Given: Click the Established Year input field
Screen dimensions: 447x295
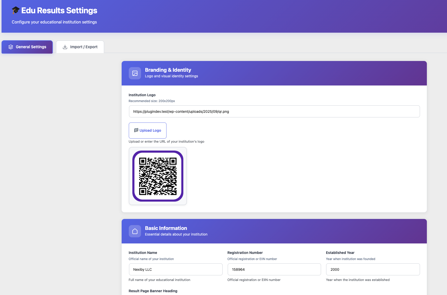Looking at the screenshot, I should click(373, 269).
